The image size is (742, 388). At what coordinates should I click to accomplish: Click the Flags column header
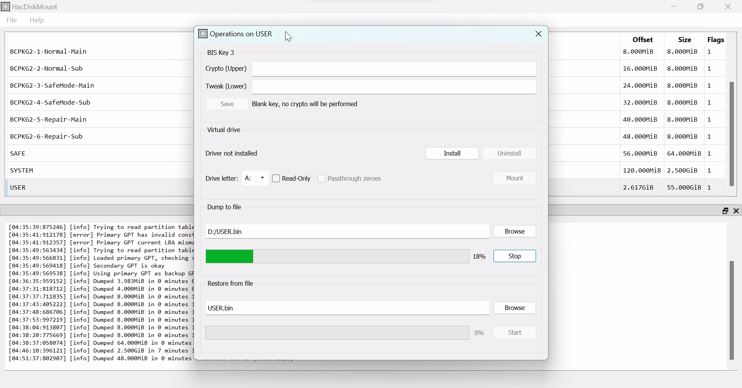(715, 39)
